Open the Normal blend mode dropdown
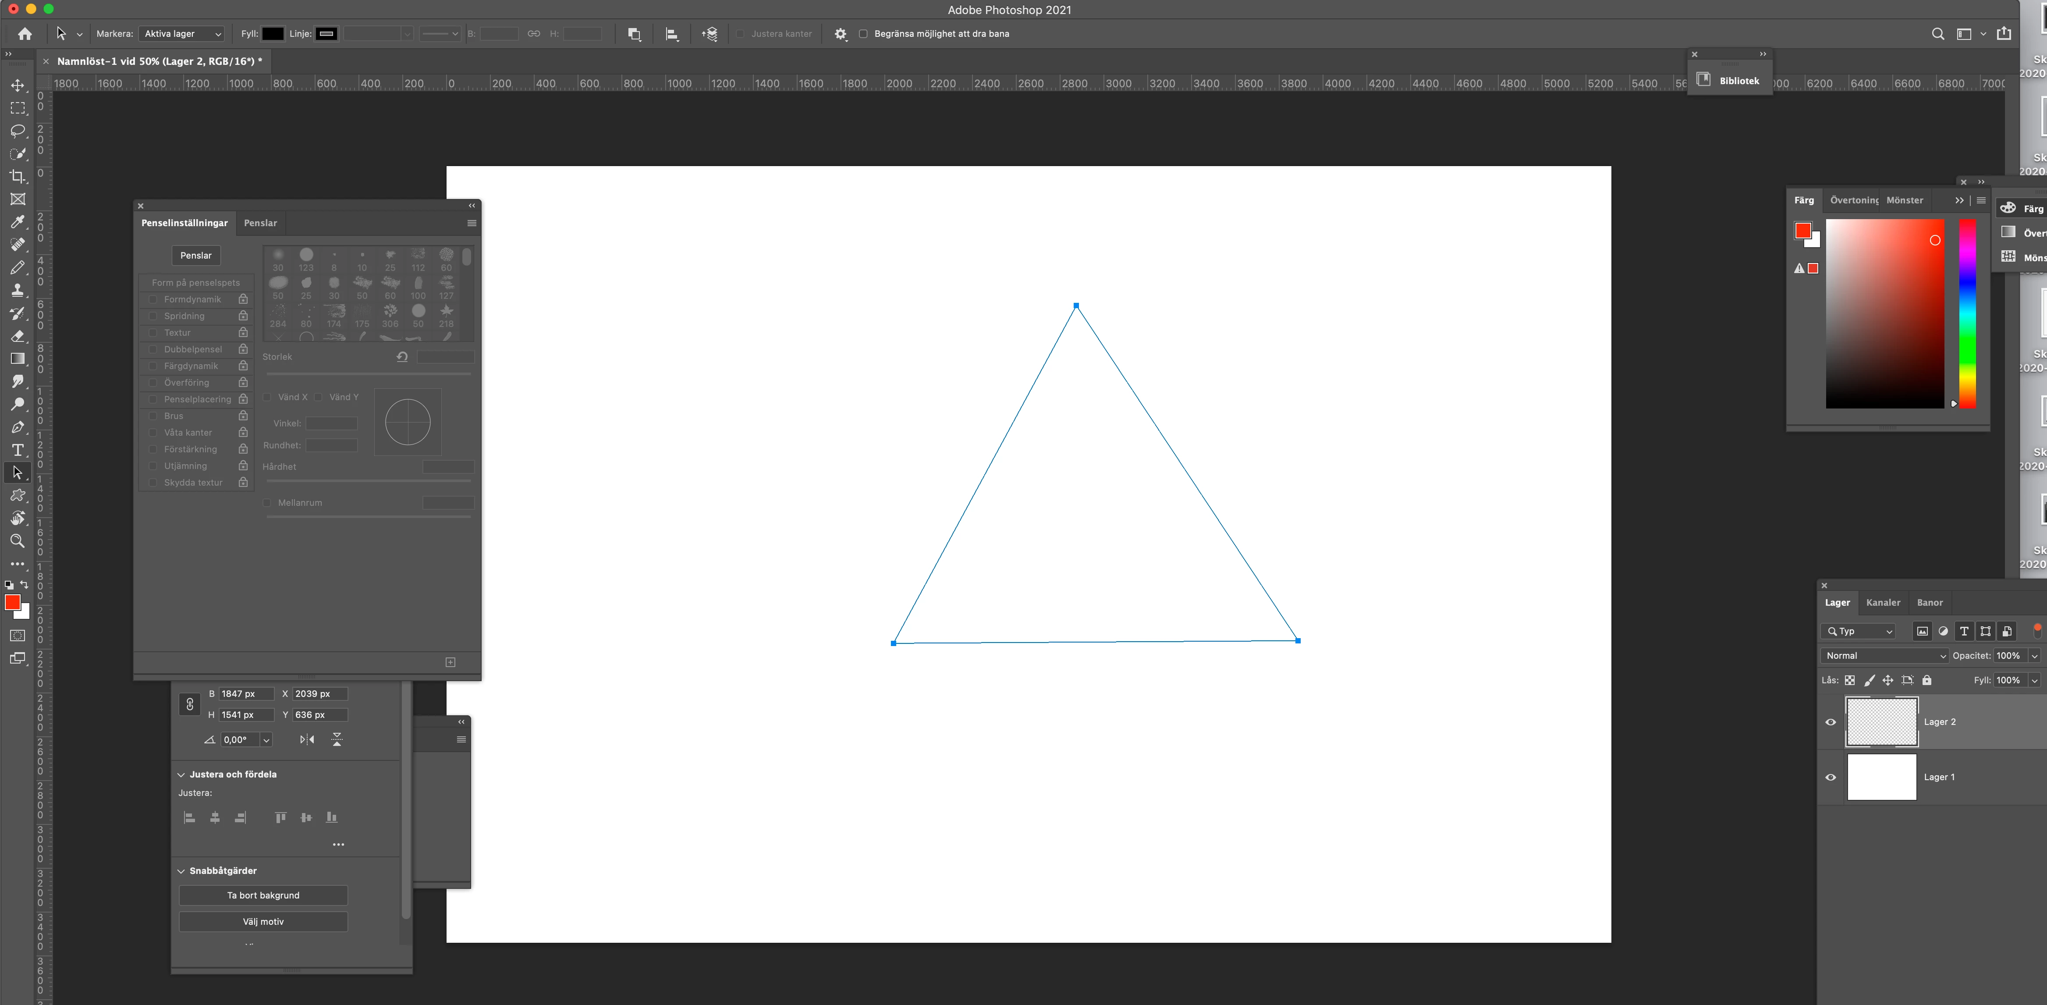This screenshot has width=2047, height=1005. coord(1884,655)
